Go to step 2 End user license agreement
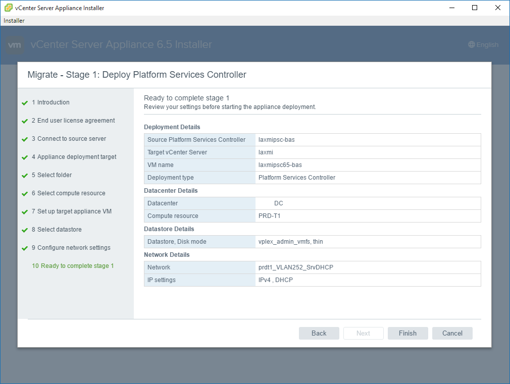Image resolution: width=510 pixels, height=384 pixels. [x=73, y=121]
